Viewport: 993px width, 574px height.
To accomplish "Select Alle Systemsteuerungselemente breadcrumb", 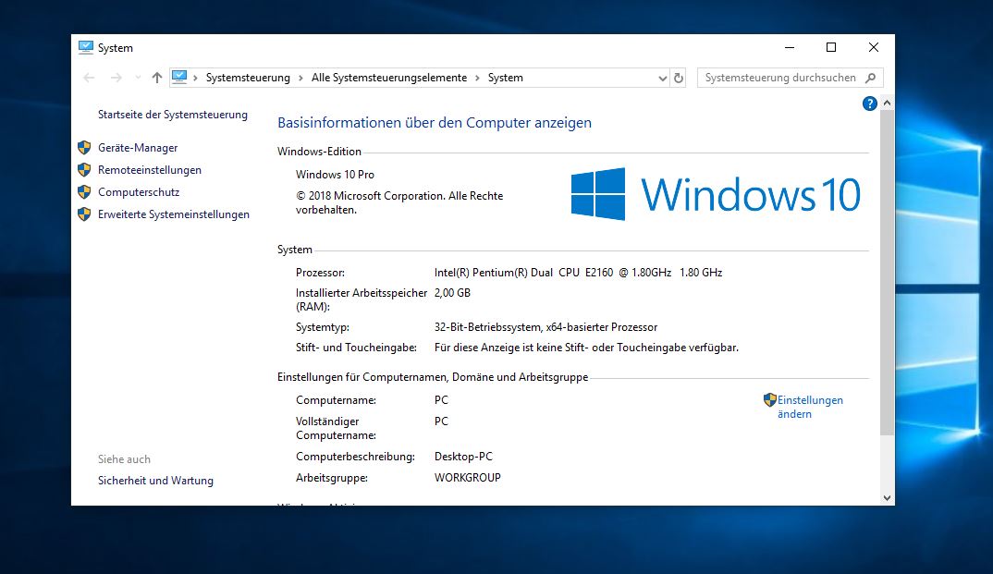I will coord(389,78).
